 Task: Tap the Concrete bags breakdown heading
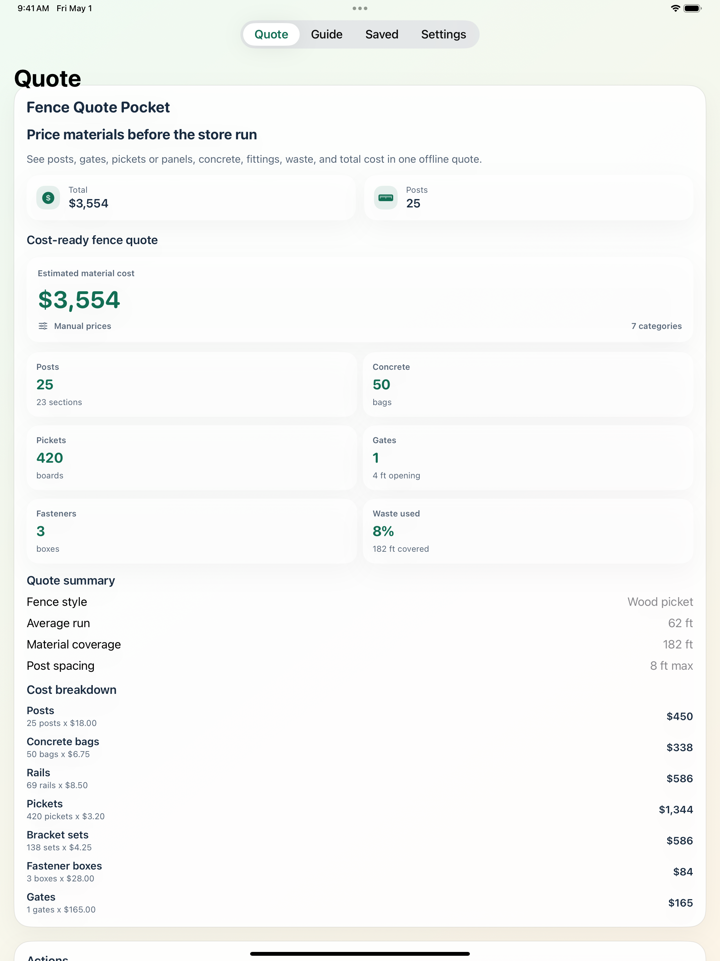pyautogui.click(x=63, y=742)
